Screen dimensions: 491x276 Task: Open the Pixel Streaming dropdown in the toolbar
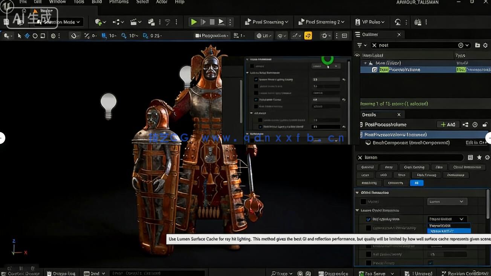tap(266, 22)
